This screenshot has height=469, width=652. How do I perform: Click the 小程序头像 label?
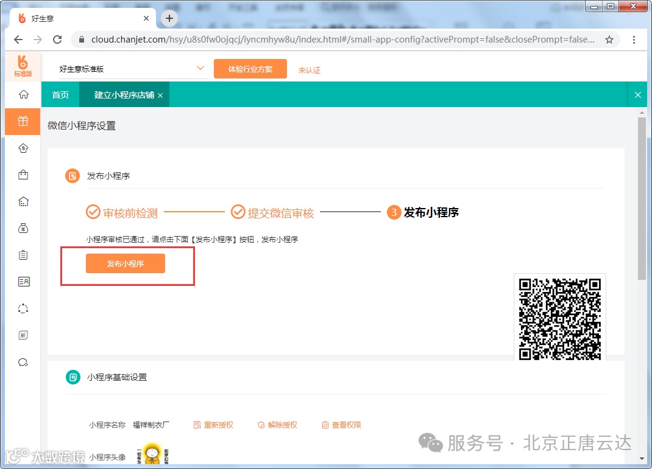click(x=107, y=457)
